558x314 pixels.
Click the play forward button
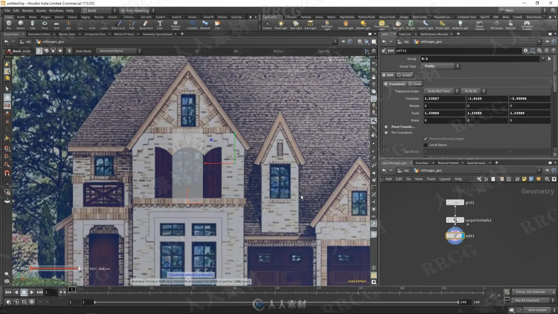point(32,292)
